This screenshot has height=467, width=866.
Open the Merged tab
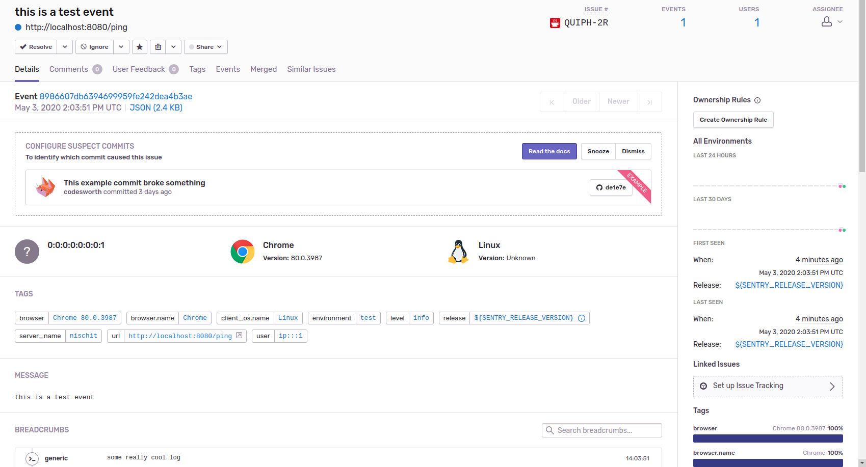(x=264, y=69)
